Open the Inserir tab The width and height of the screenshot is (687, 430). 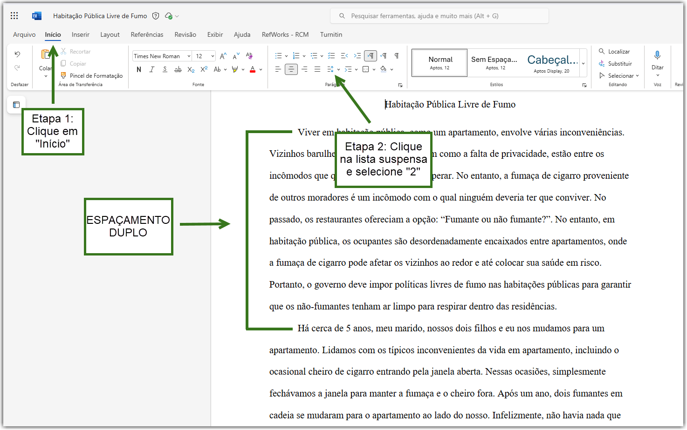(x=80, y=34)
